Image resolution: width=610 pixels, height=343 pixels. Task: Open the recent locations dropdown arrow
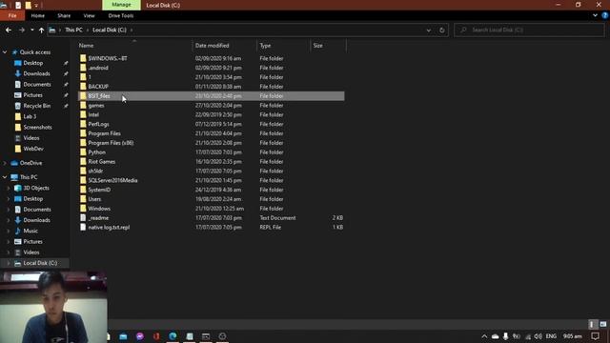(x=31, y=30)
